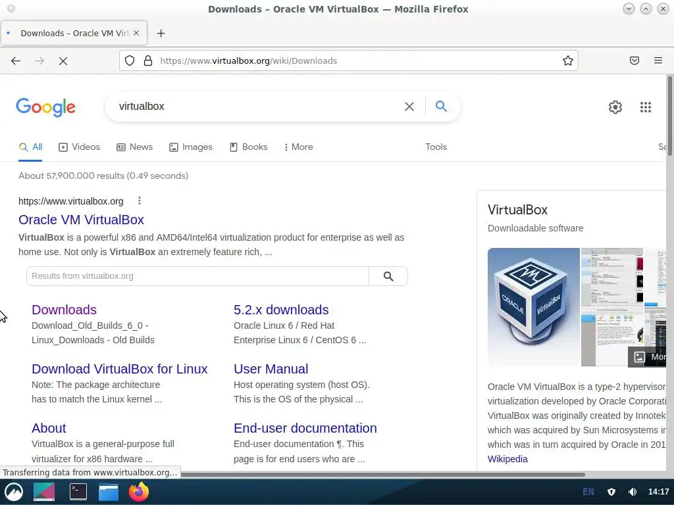Open 5.2.x downloads link
674x505 pixels.
281,310
